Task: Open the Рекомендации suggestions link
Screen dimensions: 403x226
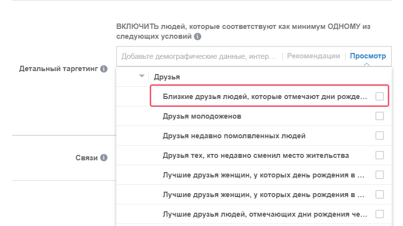Action: [313, 56]
